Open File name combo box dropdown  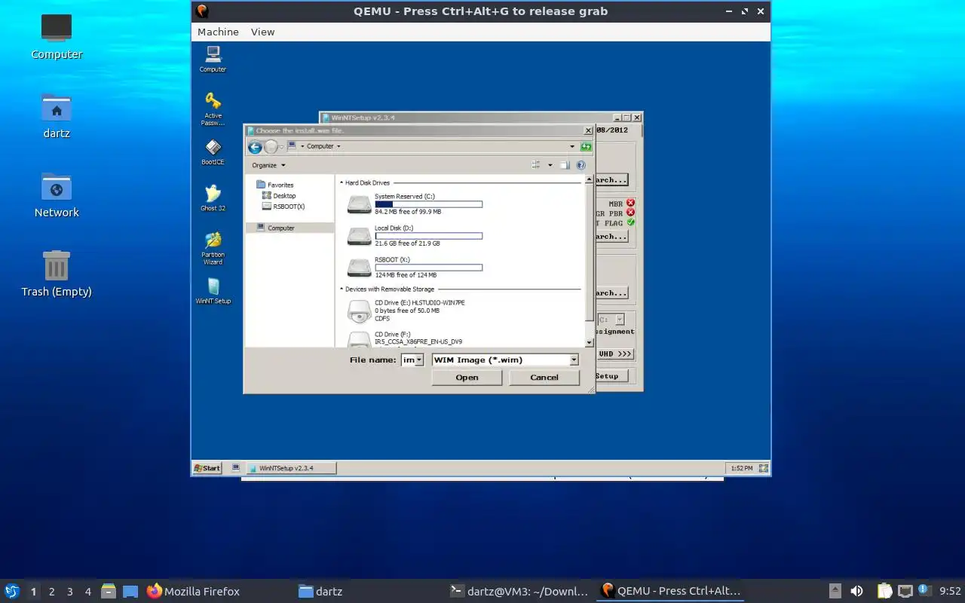pyautogui.click(x=419, y=360)
